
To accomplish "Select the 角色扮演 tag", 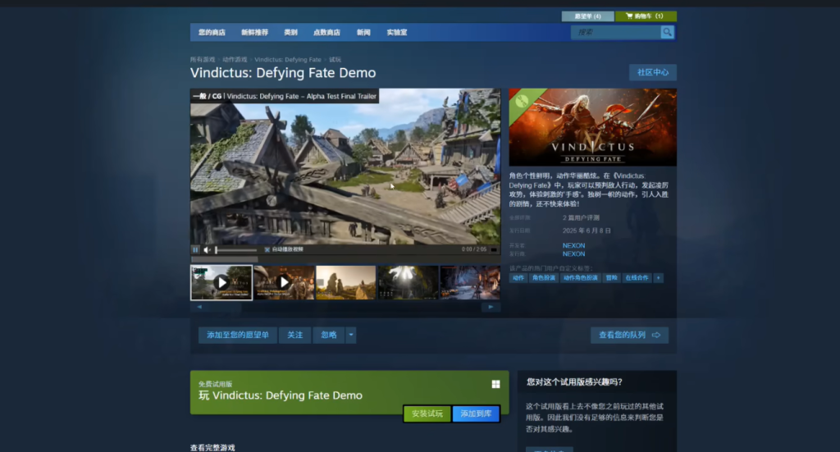I will pos(543,278).
